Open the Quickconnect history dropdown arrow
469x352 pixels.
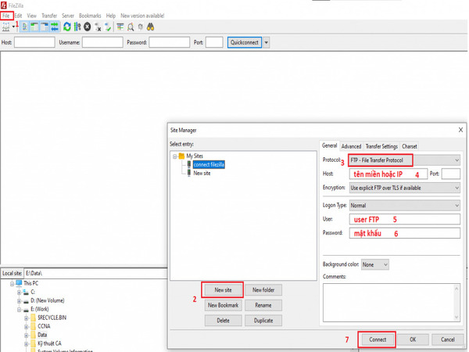[x=267, y=42]
